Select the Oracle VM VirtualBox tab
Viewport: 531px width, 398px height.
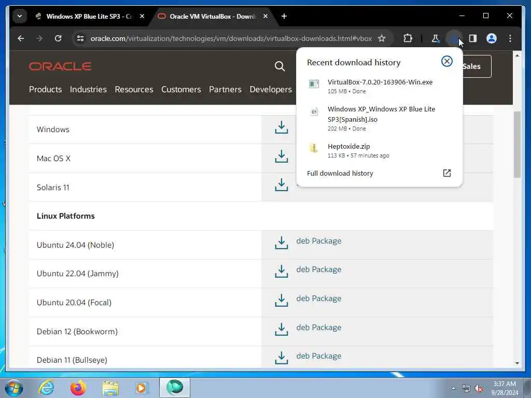214,16
